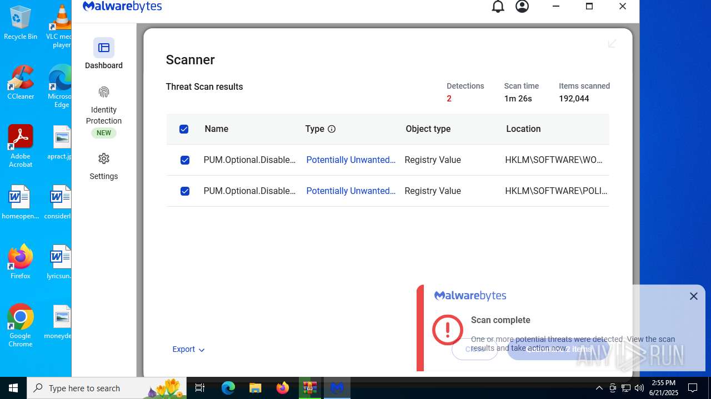This screenshot has height=399, width=711.
Task: Open Adobe Acrobat desktop shortcut
Action: 21,146
